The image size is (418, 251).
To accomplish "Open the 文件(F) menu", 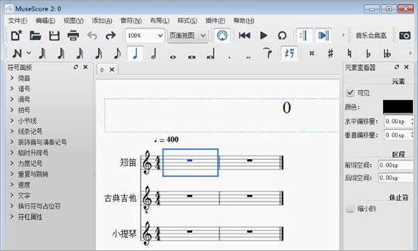I will 17,20.
